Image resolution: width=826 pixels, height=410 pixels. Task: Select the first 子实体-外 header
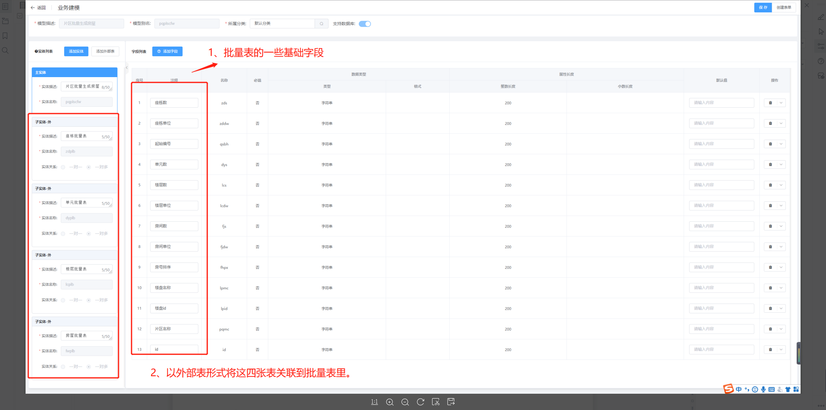point(74,122)
